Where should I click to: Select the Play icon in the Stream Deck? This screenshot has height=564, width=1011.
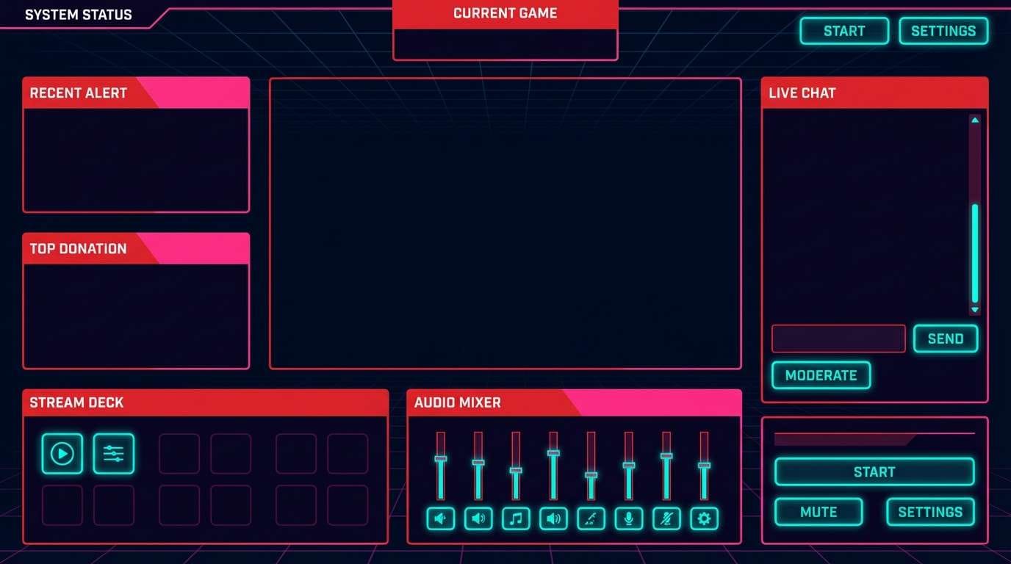[62, 454]
